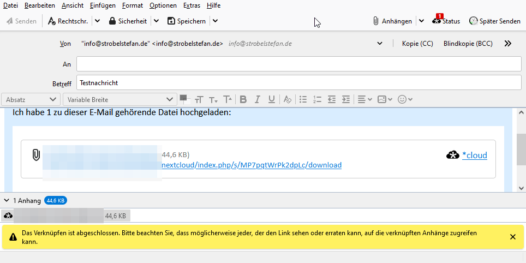Open the Hilfe menu
This screenshot has height=263, width=526.
(214, 5)
